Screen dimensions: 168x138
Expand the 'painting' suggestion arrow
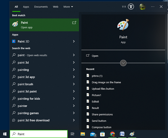[74, 70]
